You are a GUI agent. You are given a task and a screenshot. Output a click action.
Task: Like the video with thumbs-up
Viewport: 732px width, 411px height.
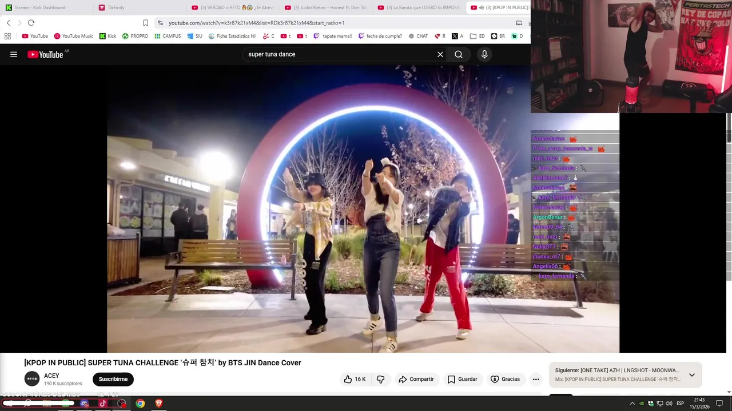(355, 379)
